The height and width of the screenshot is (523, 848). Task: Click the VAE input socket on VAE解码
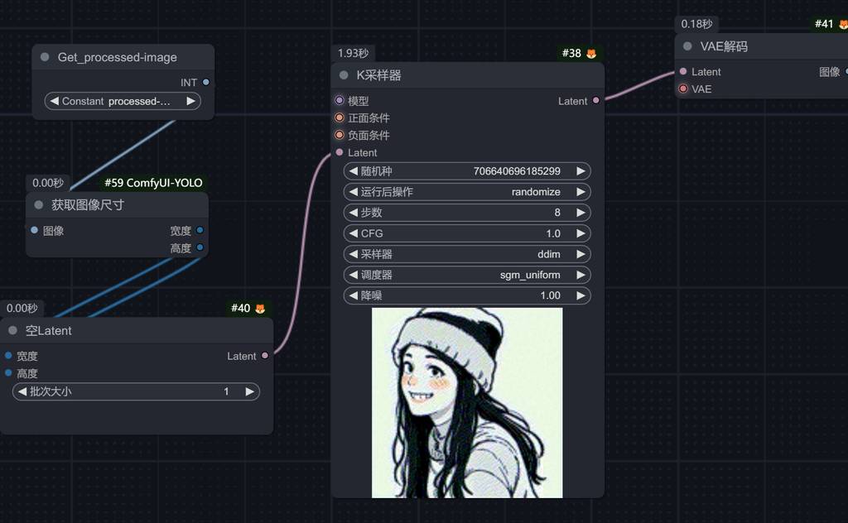click(683, 89)
